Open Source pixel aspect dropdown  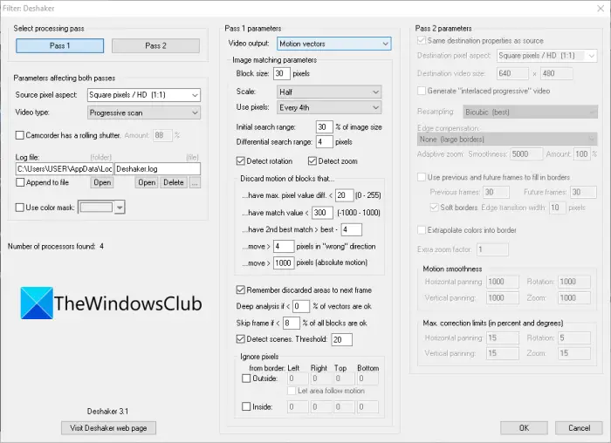pyautogui.click(x=144, y=95)
